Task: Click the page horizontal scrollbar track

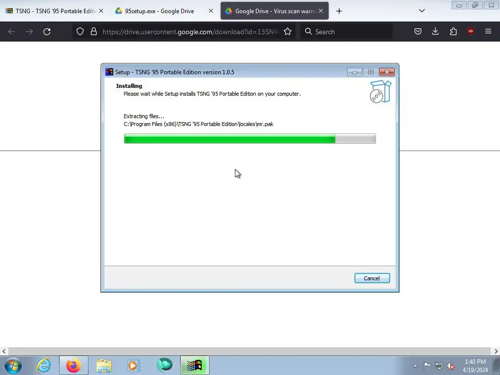Action: pyautogui.click(x=250, y=352)
